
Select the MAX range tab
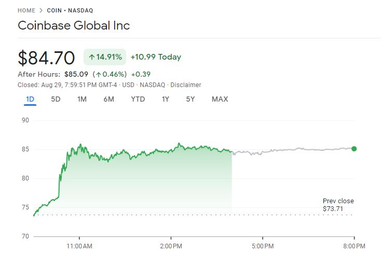pos(220,99)
